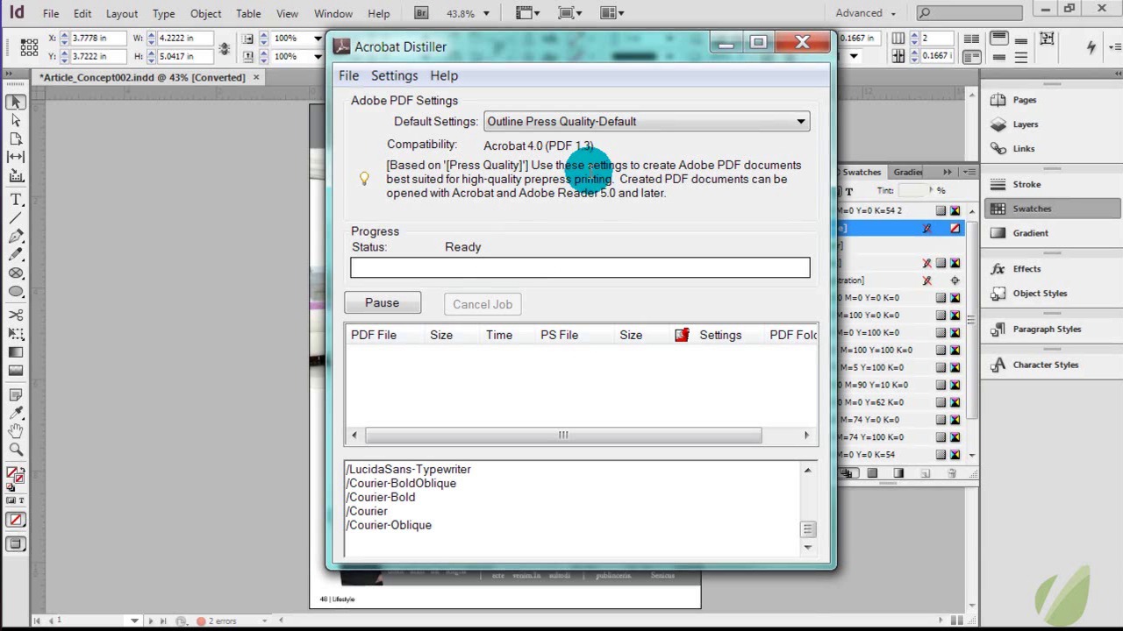
Task: Click the PS File column header
Action: point(560,335)
